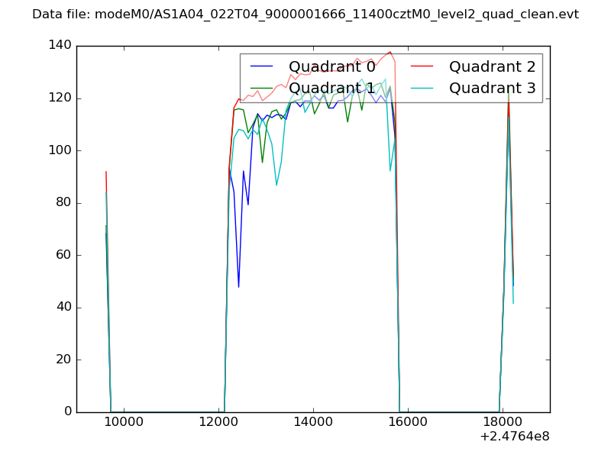The image size is (611, 458).
Task: Click the 20 tick label on the y-axis
Action: [63, 360]
